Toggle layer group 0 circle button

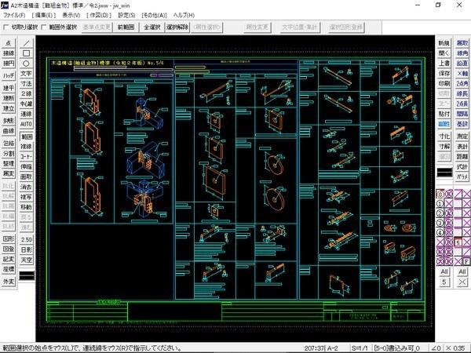(x=440, y=195)
